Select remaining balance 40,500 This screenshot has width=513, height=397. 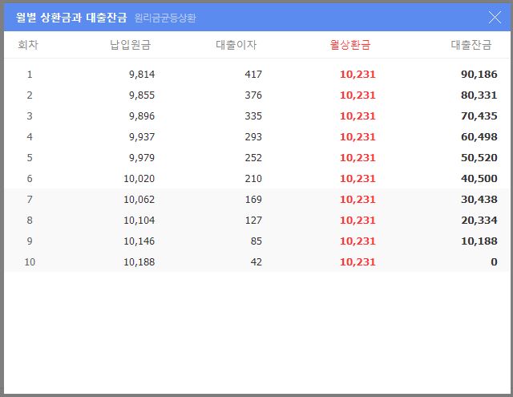[479, 179]
